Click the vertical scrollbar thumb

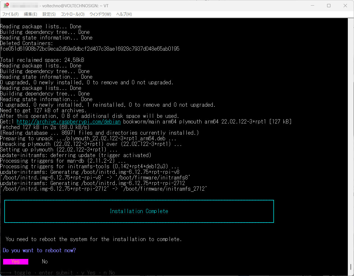tap(351, 267)
